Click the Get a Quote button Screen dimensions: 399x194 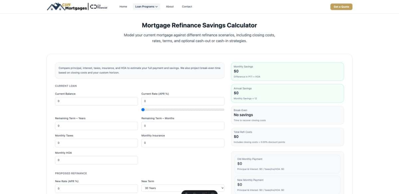coord(341,6)
